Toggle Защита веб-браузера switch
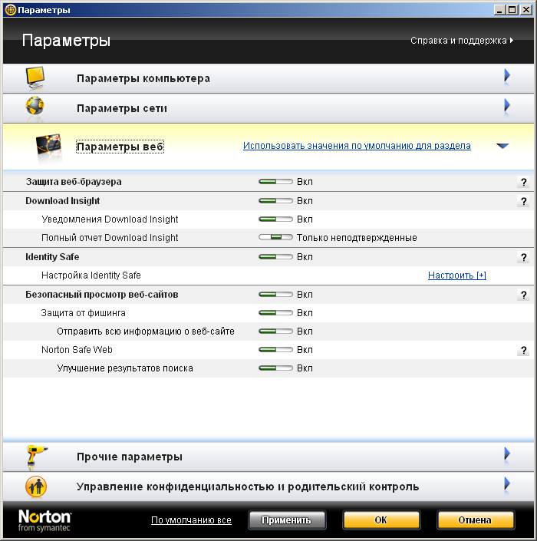Image resolution: width=537 pixels, height=541 pixels. (275, 181)
